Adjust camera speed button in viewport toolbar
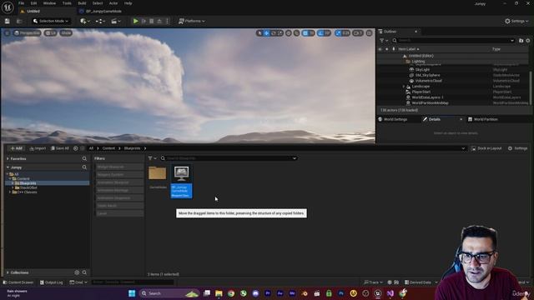Viewport: 534px width, 300px height. click(358, 33)
